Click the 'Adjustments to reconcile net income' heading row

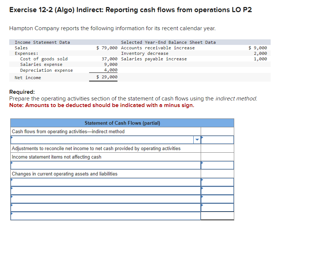tap(105, 148)
